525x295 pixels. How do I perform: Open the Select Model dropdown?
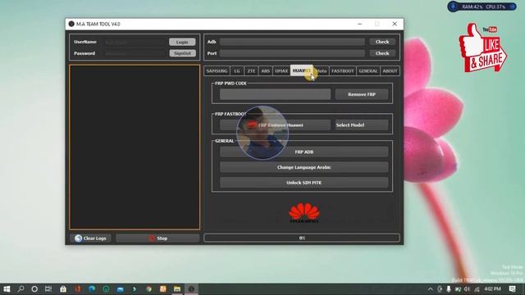point(362,125)
